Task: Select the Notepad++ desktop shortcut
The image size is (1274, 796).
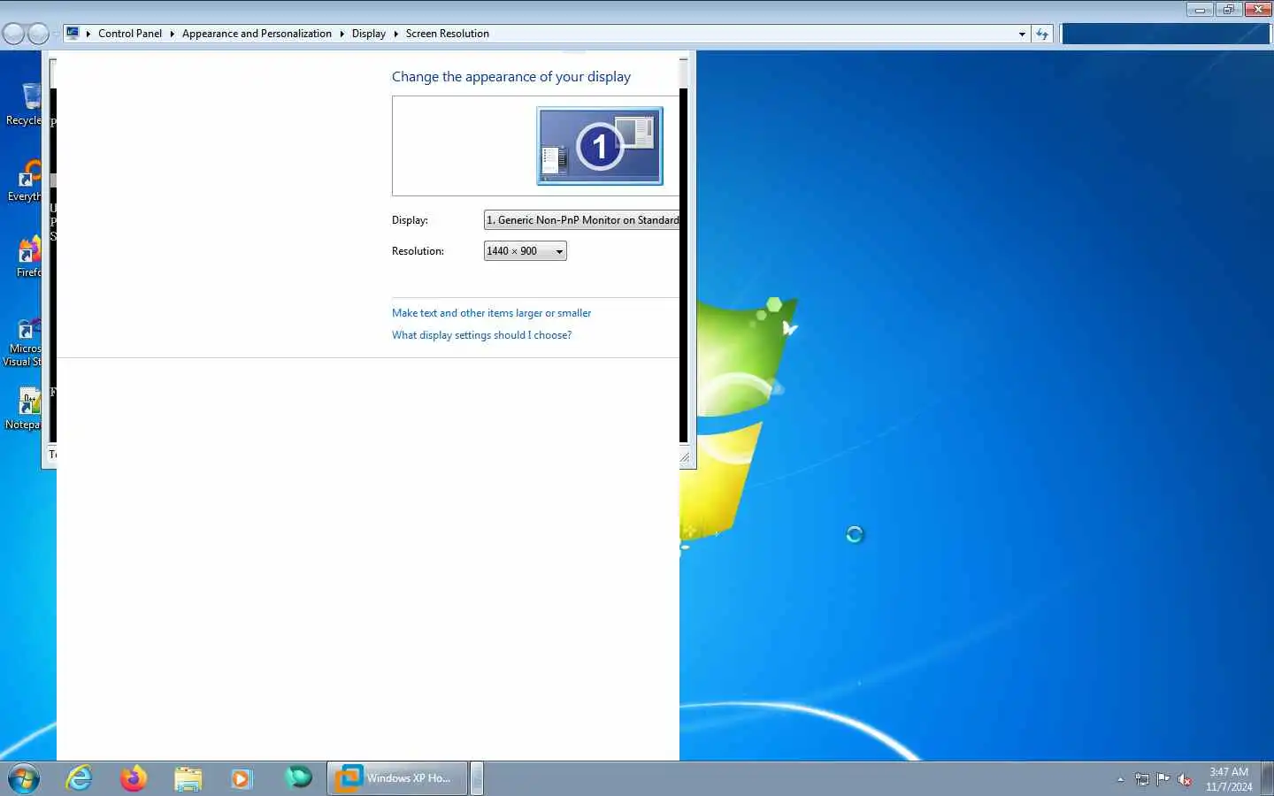Action: 24,409
